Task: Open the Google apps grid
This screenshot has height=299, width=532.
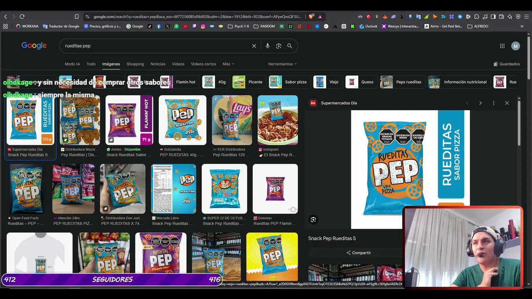Action: [x=502, y=46]
